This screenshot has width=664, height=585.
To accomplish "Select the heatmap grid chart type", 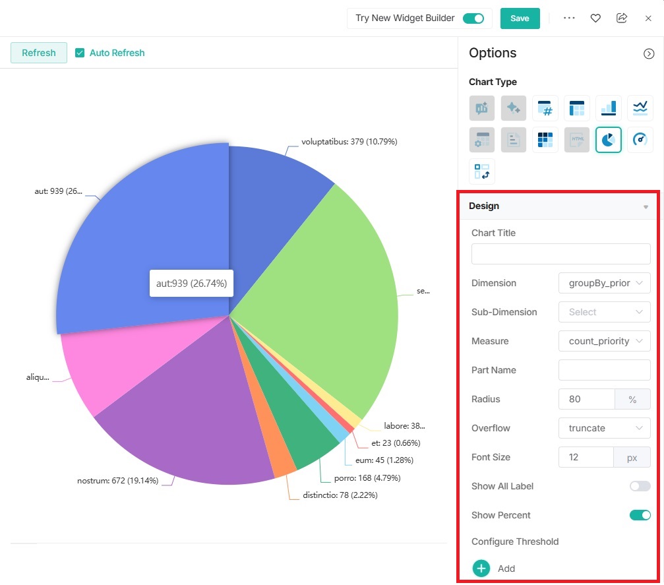I will click(545, 140).
